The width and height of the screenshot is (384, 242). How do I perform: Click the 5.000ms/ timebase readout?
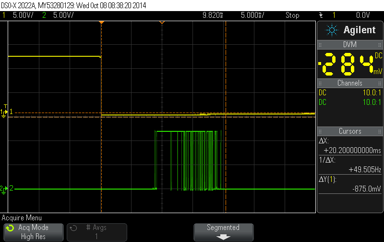tap(252, 15)
